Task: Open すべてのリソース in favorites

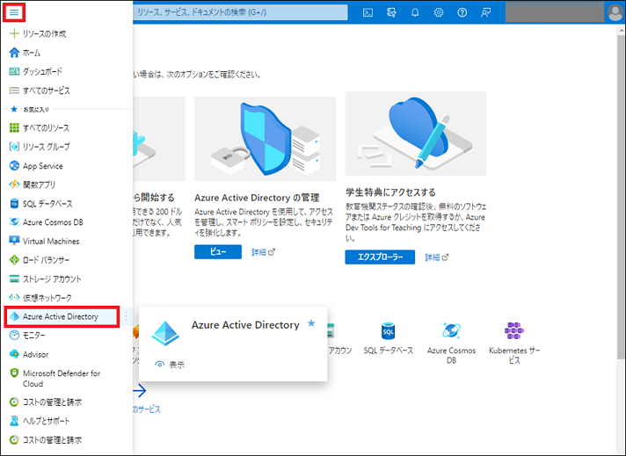Action: coord(46,128)
